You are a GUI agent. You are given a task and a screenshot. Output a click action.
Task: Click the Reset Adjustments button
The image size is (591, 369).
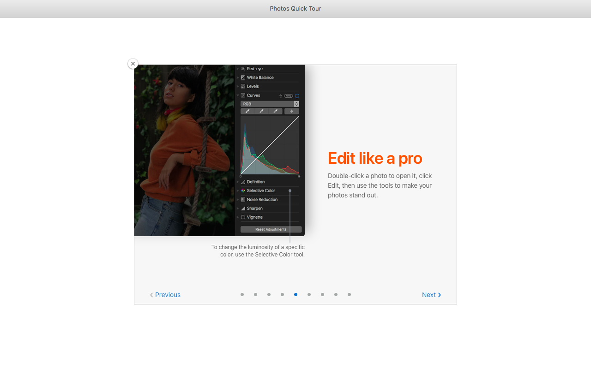(271, 229)
